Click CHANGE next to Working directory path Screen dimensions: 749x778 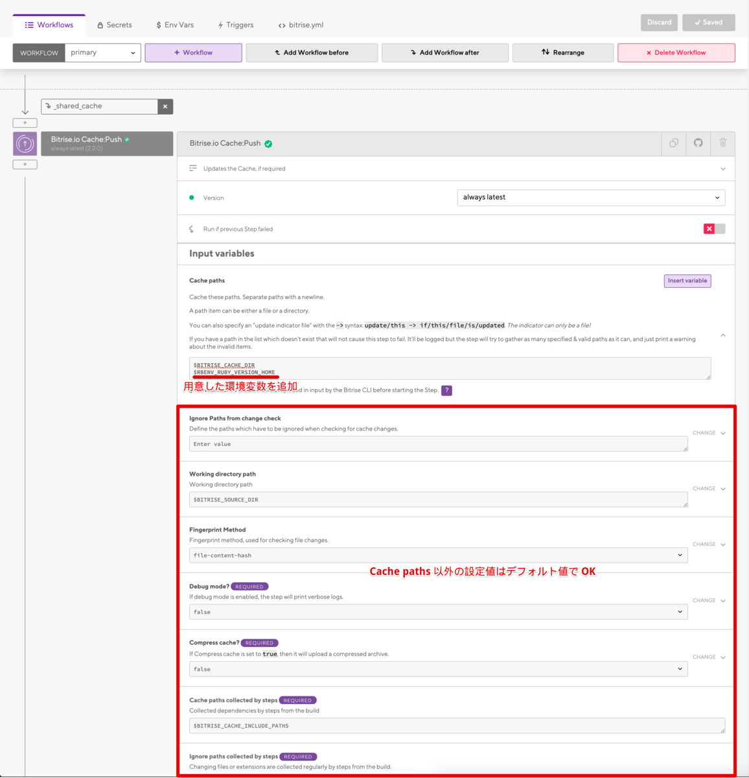pyautogui.click(x=709, y=489)
